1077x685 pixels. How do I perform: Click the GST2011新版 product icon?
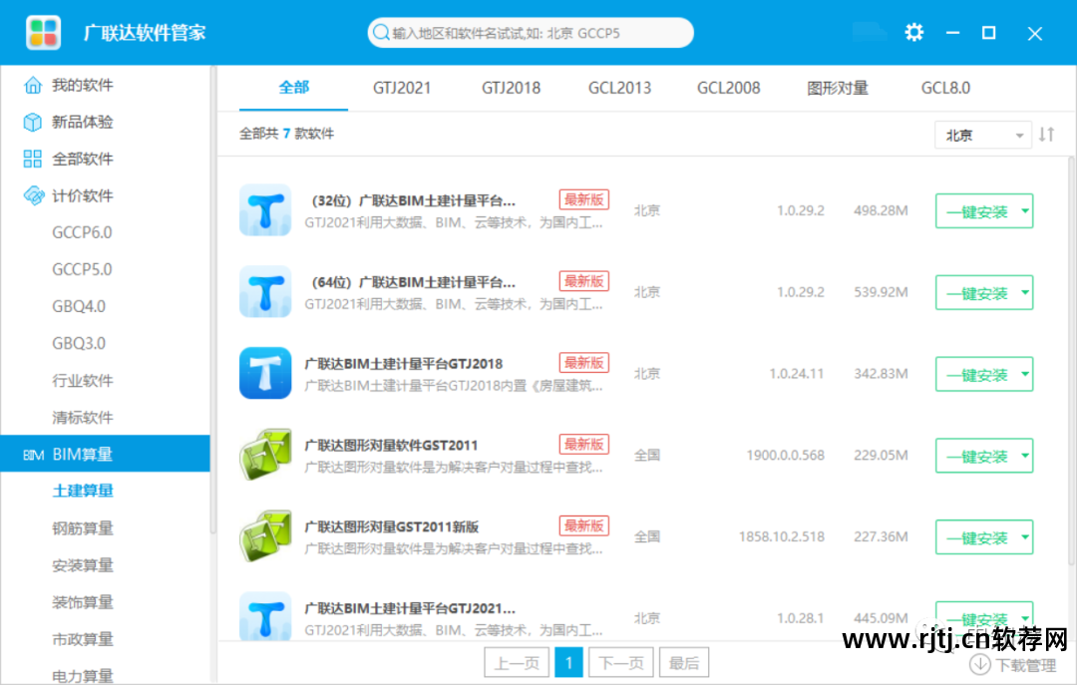(x=265, y=535)
